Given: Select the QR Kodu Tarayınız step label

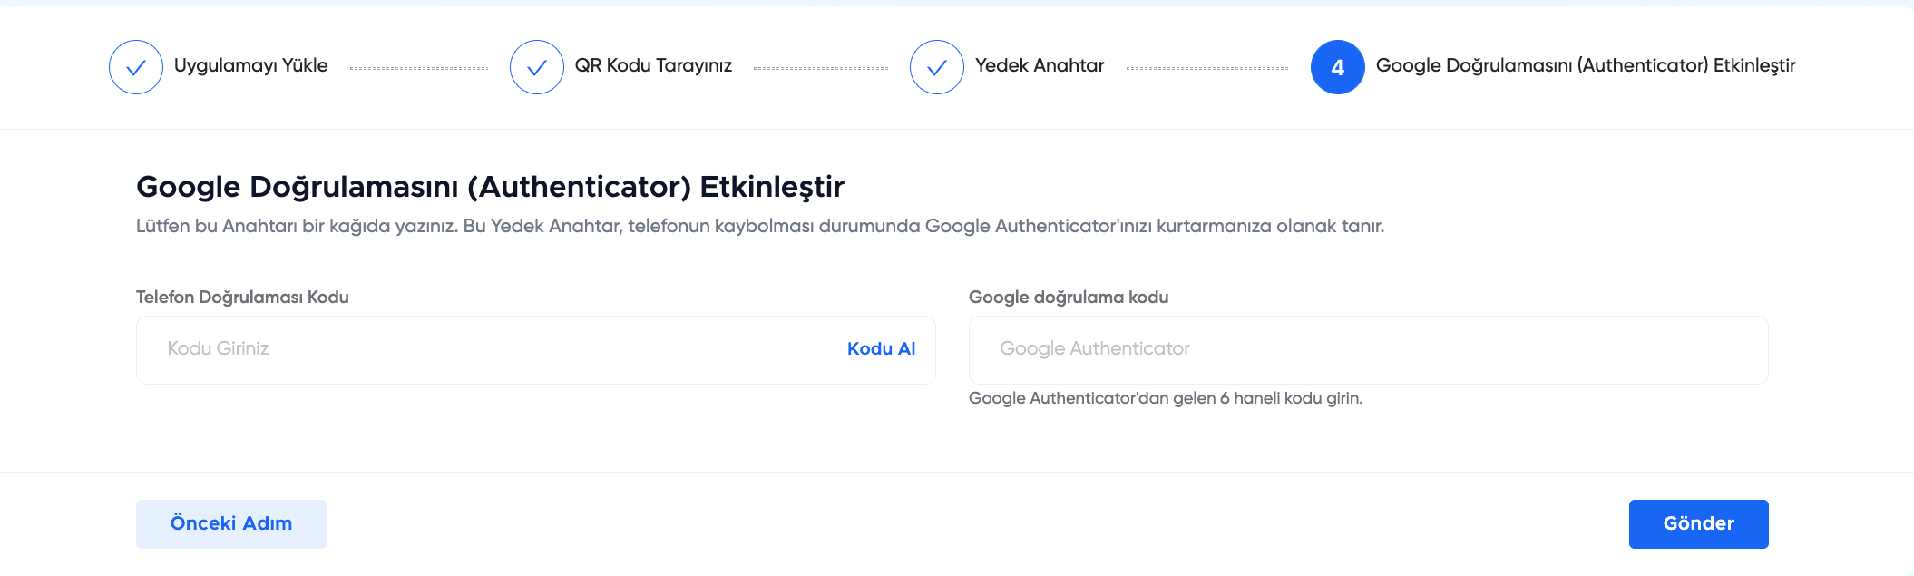Looking at the screenshot, I should tap(653, 66).
